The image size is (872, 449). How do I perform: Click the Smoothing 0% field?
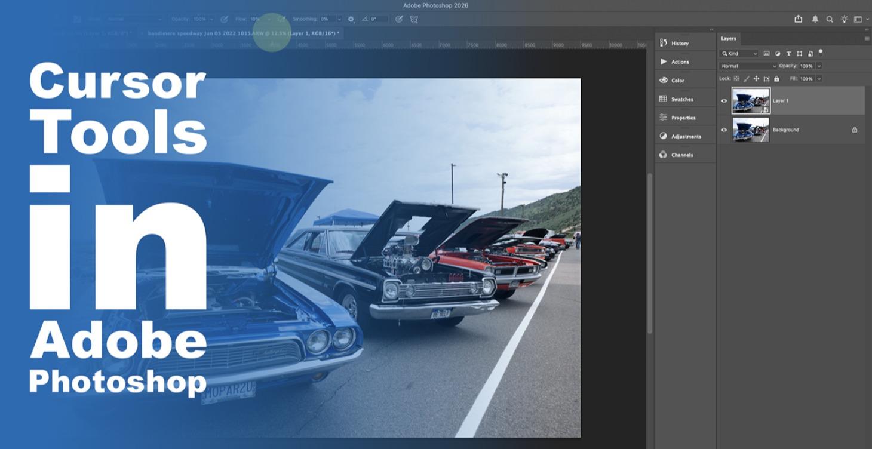point(327,19)
